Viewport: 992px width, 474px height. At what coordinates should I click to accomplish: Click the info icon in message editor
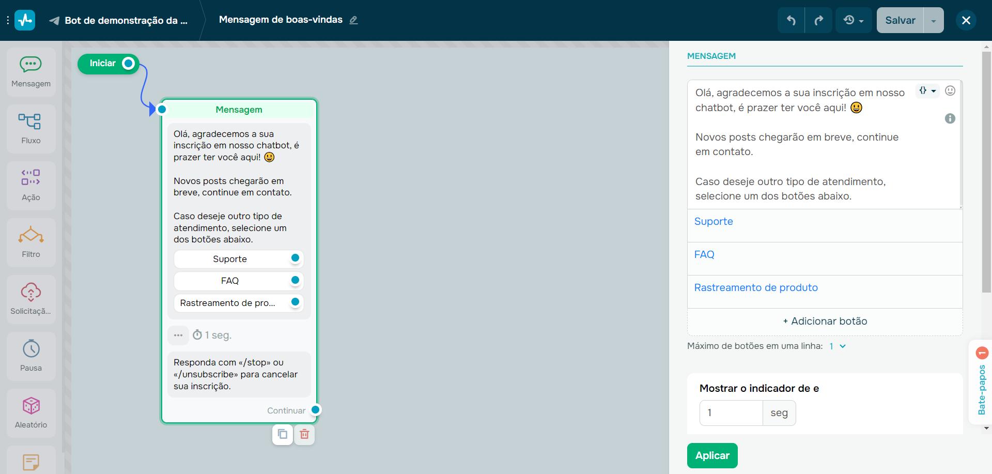(950, 118)
